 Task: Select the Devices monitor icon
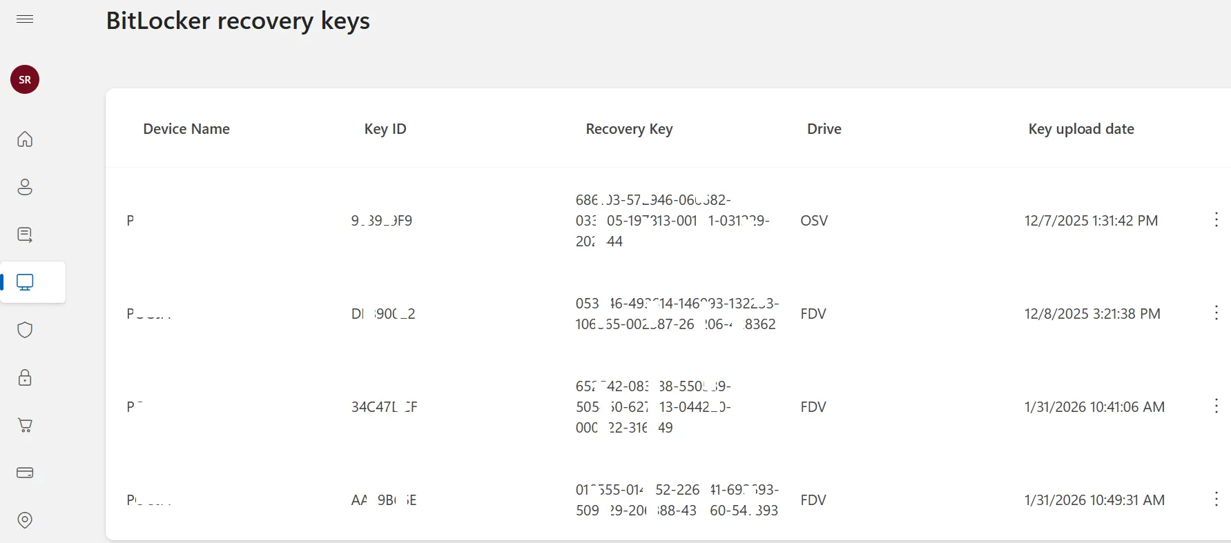[25, 282]
